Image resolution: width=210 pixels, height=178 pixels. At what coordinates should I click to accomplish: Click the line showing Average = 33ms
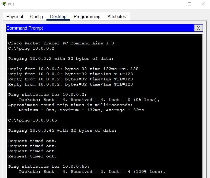click(81, 110)
